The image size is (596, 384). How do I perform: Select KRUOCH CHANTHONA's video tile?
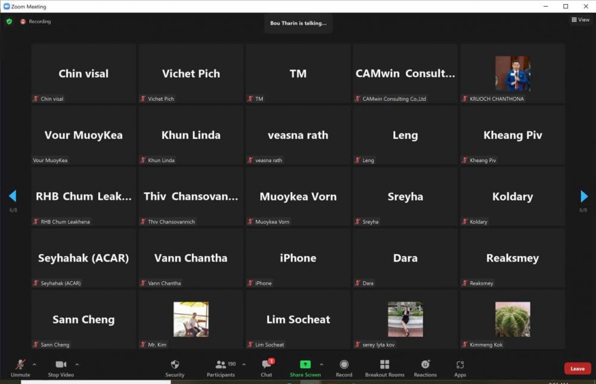[513, 73]
